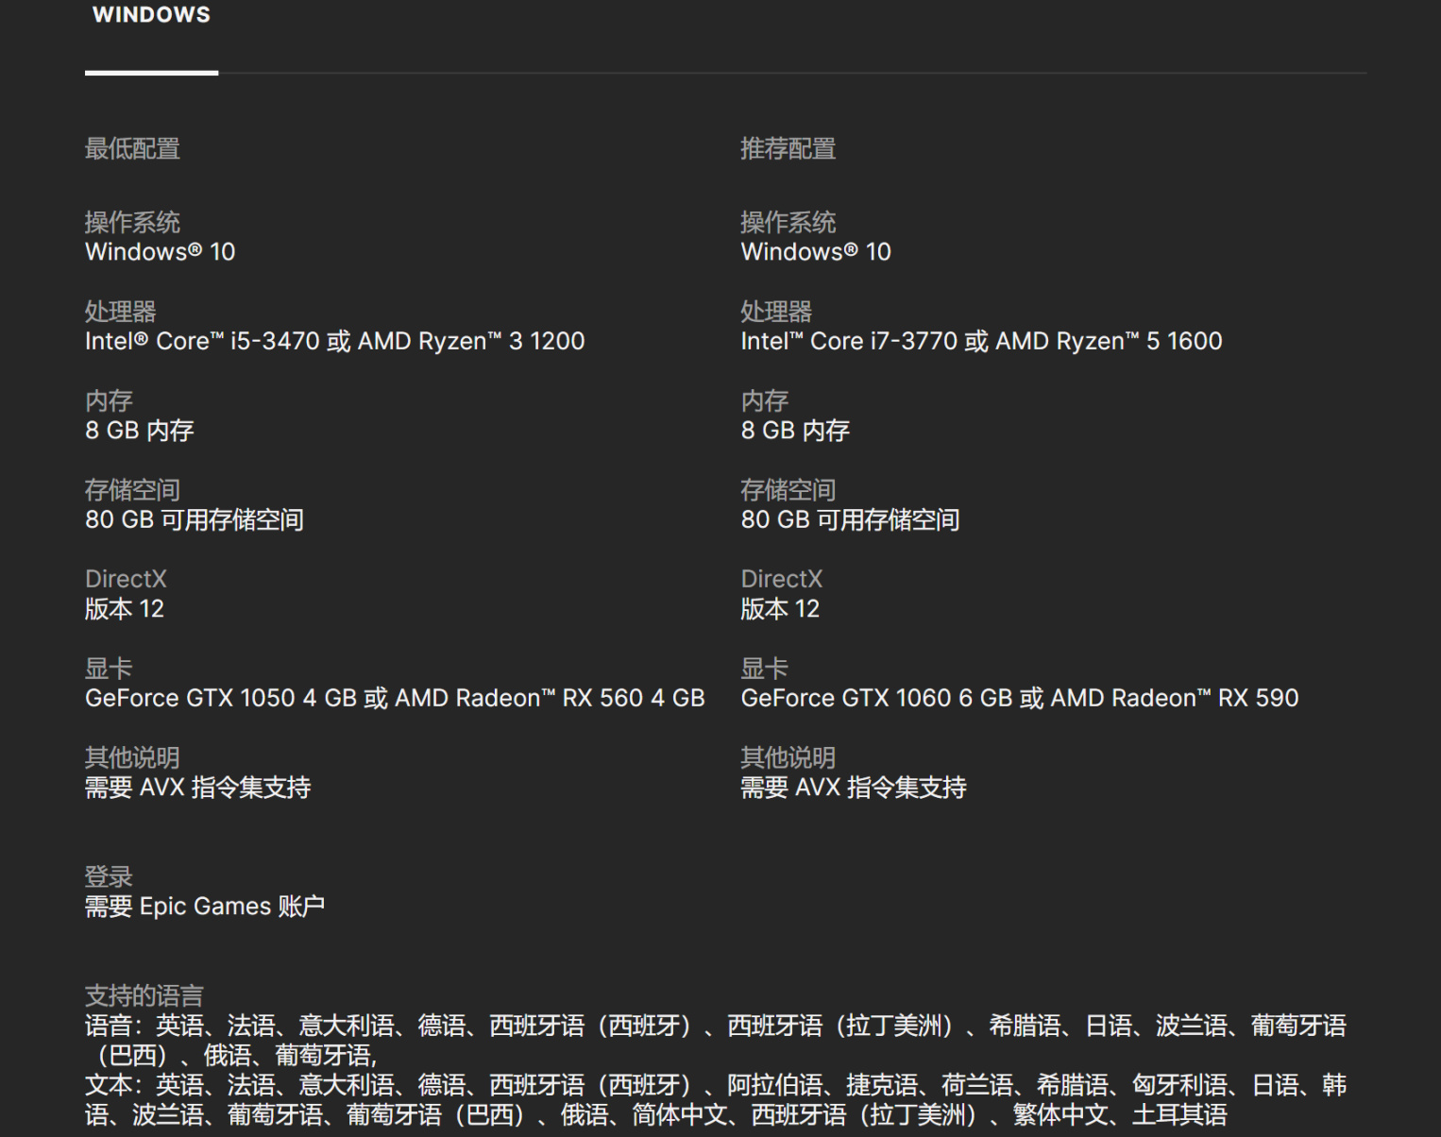Click Windows® 10 under 最低配置
Image resolution: width=1441 pixels, height=1137 pixels.
click(160, 252)
